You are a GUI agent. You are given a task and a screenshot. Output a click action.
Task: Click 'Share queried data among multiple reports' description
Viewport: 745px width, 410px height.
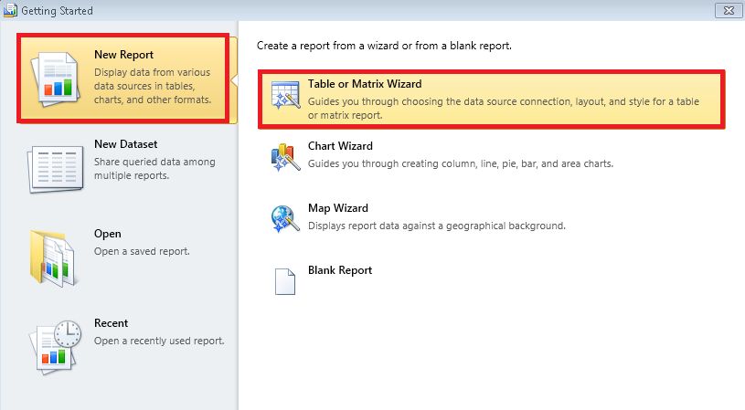(x=154, y=168)
